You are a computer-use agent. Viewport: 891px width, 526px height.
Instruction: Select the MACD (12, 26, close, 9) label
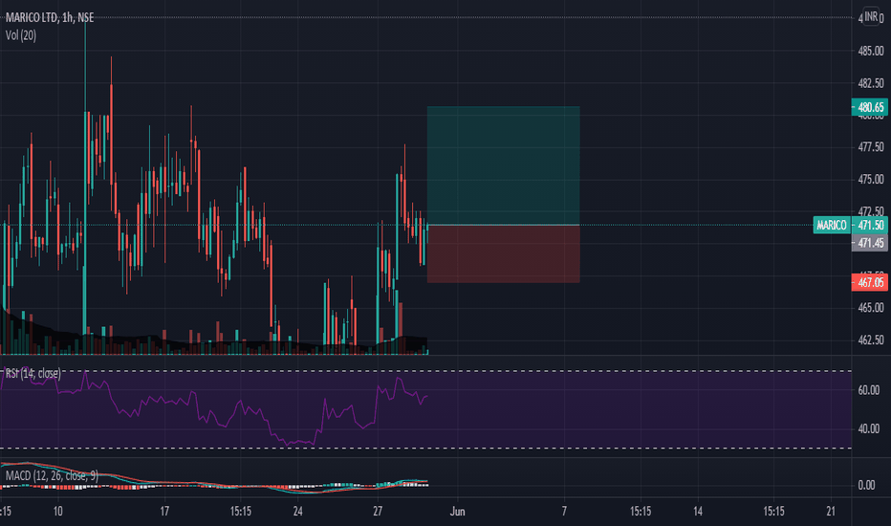[52, 475]
